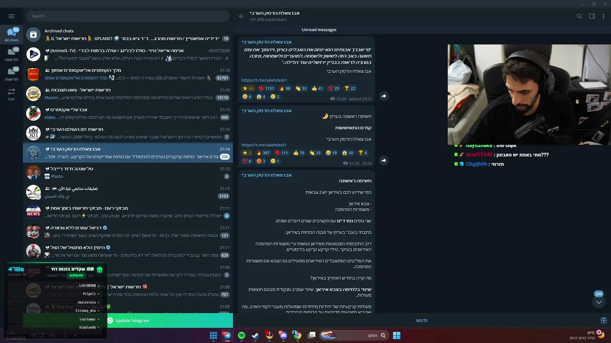Toggle the thumbs-up reaction with 41

click(317, 88)
